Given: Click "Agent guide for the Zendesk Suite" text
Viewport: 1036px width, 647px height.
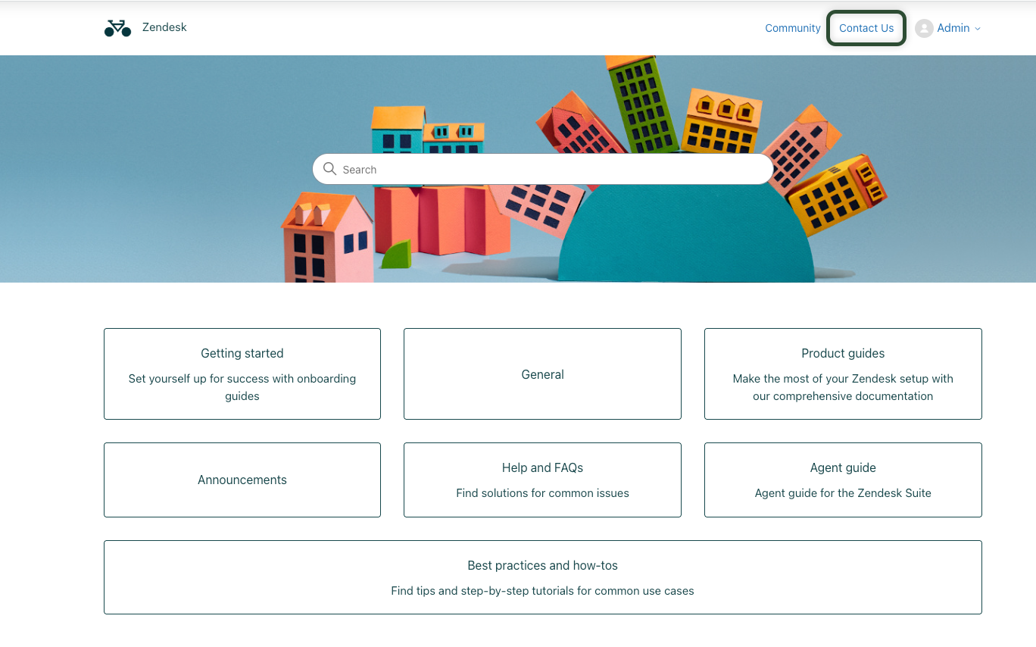Looking at the screenshot, I should click(x=843, y=493).
